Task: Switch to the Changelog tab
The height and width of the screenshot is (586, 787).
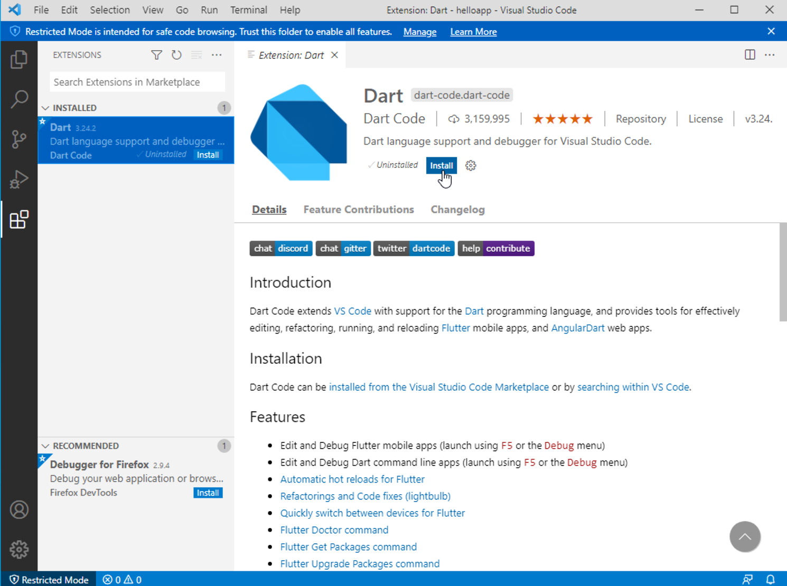Action: (x=457, y=210)
